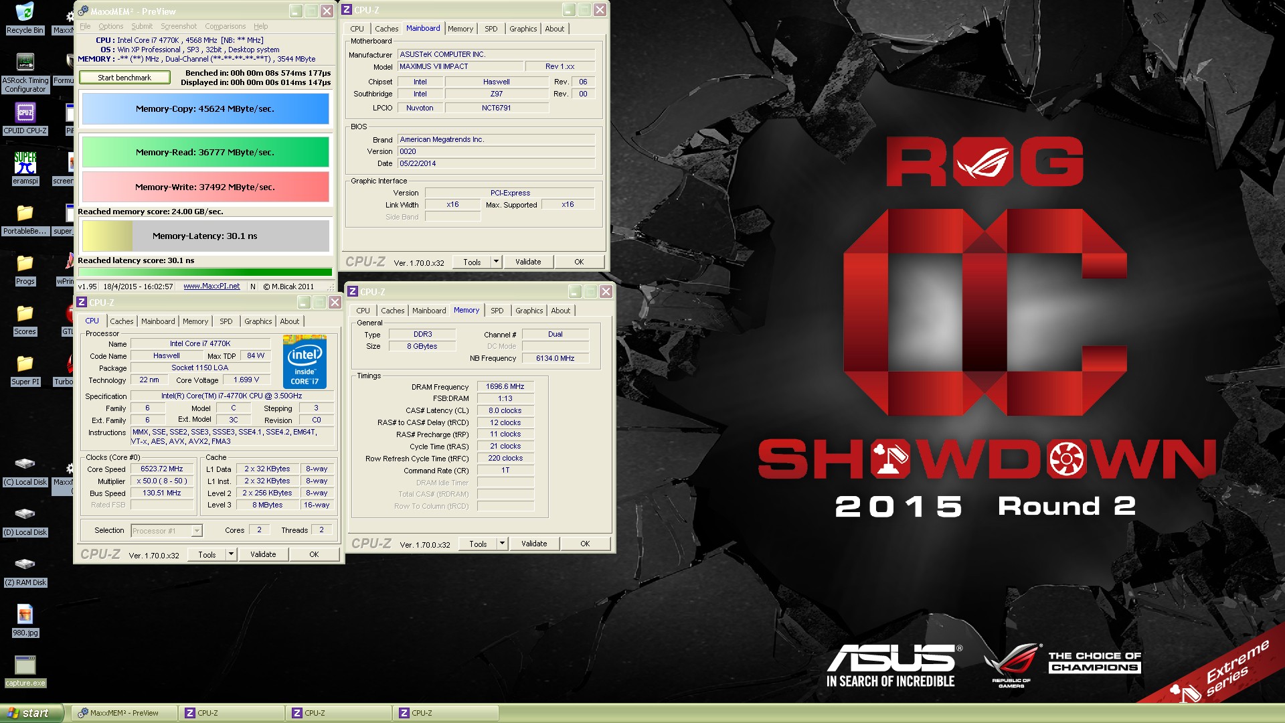Click Start benchmark button in MaxxMEM
Image resolution: width=1285 pixels, height=723 pixels.
pos(124,78)
